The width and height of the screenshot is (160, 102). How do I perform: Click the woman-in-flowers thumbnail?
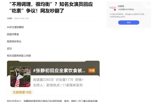click(20, 77)
